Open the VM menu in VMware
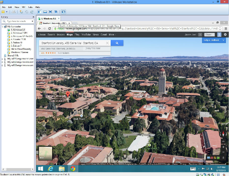Screen dimensions: 229x176 24,7
